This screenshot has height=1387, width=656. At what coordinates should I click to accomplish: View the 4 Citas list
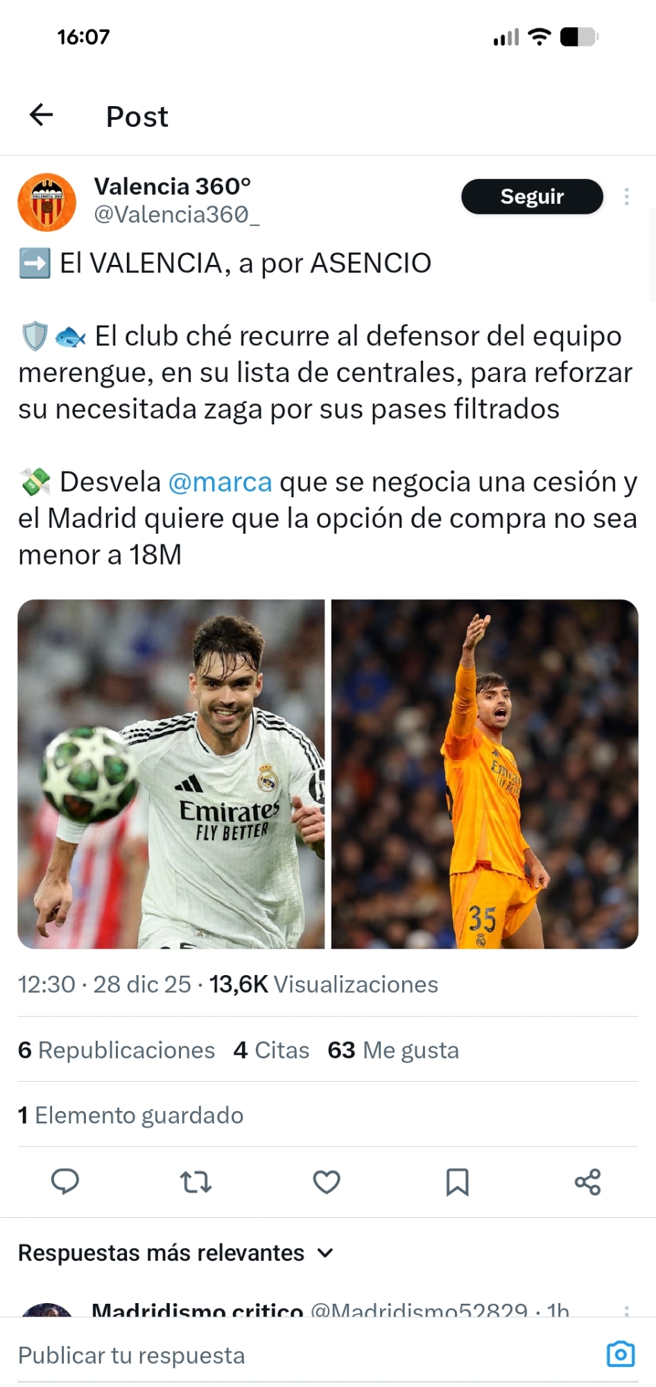pyautogui.click(x=271, y=1050)
